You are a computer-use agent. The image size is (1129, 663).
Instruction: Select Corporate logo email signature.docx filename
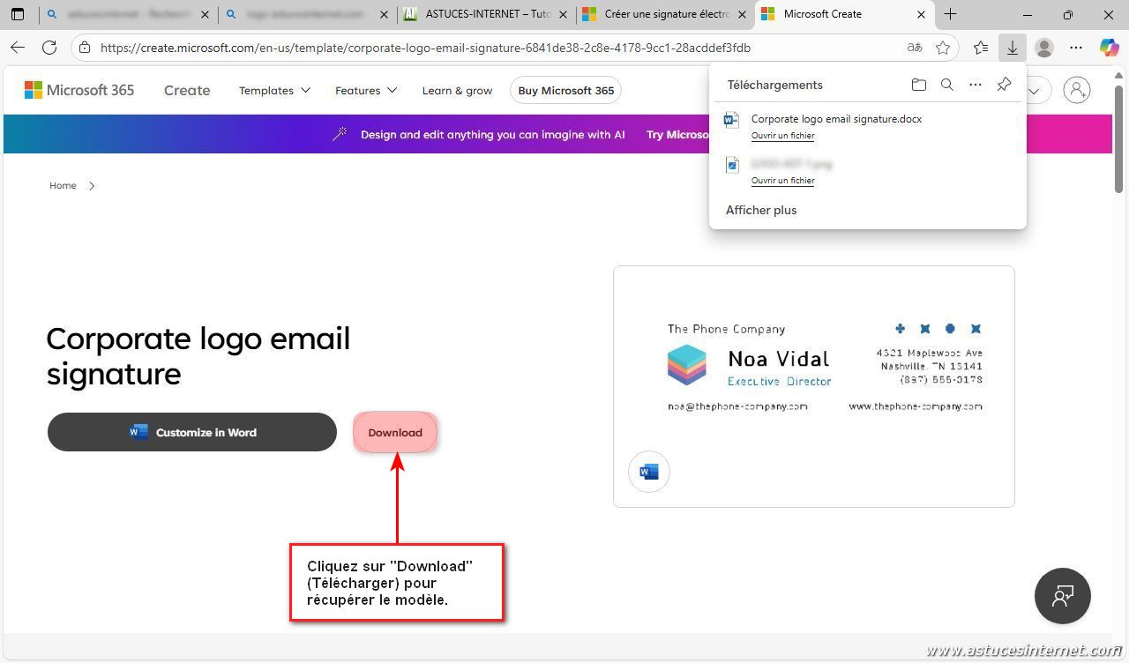pyautogui.click(x=836, y=119)
